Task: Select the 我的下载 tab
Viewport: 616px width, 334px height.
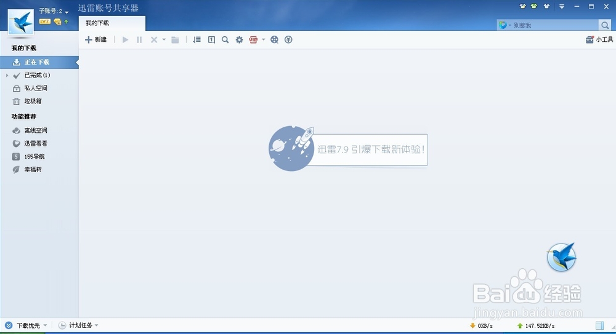Action: (x=112, y=23)
